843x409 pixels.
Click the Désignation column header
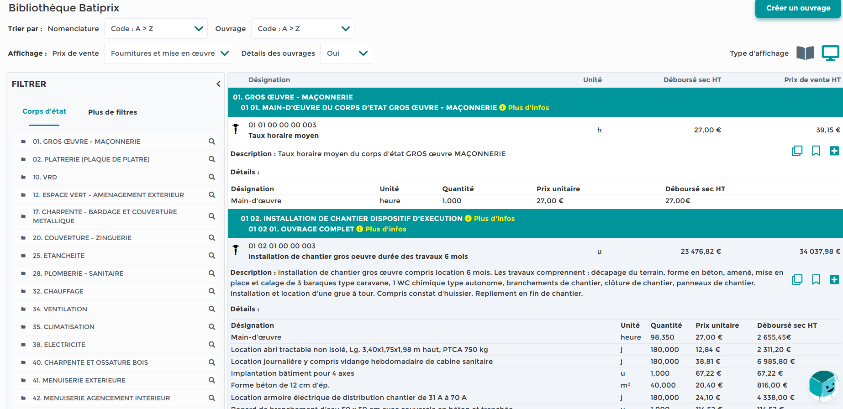click(x=269, y=80)
